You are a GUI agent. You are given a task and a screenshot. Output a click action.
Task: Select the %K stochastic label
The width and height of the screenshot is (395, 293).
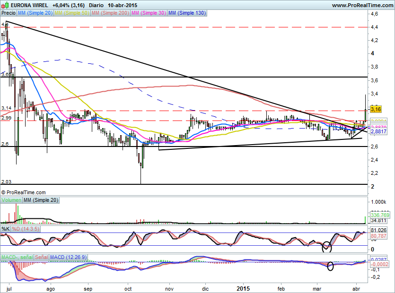[6, 229]
